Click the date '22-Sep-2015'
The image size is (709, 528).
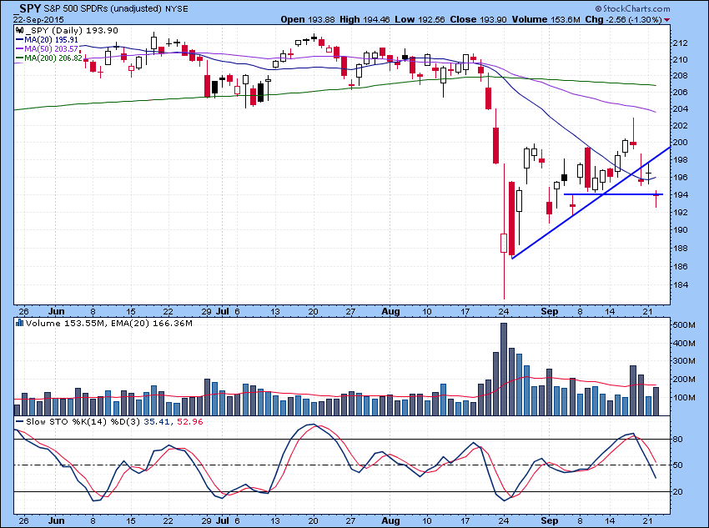point(38,20)
